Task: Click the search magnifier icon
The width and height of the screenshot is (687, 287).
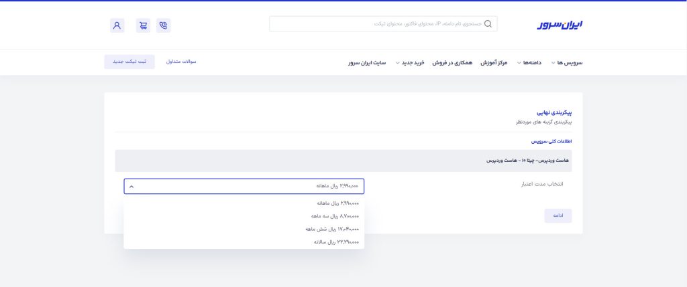Action: pos(488,24)
